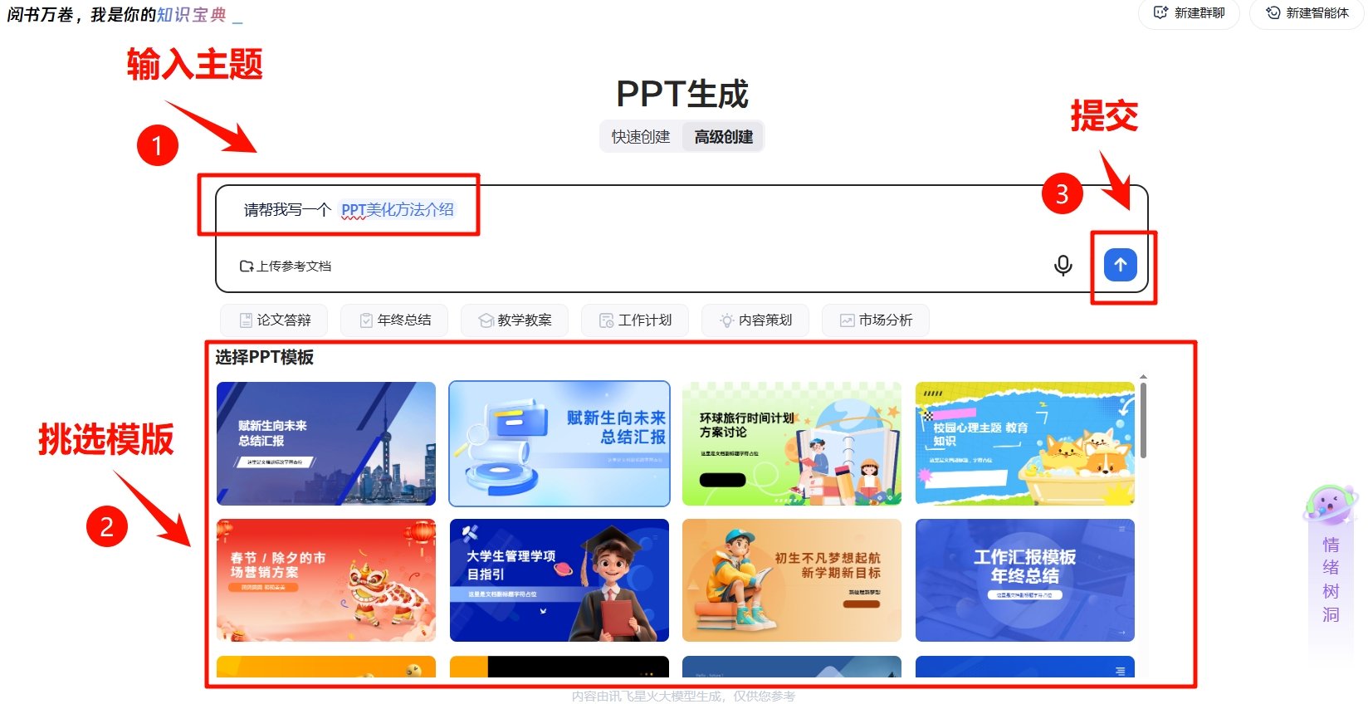
Task: Select light blue 赋新生向未来总结汇报 template
Action: pyautogui.click(x=559, y=443)
